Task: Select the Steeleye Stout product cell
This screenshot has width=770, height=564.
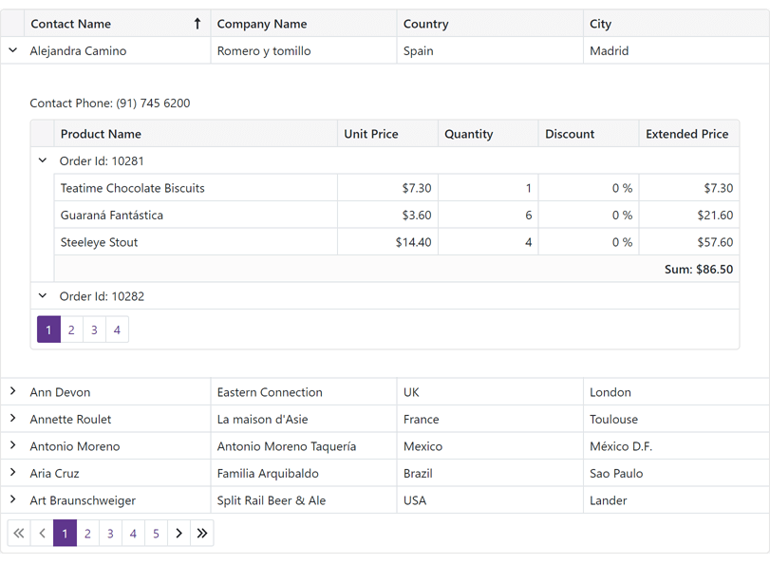Action: tap(99, 242)
